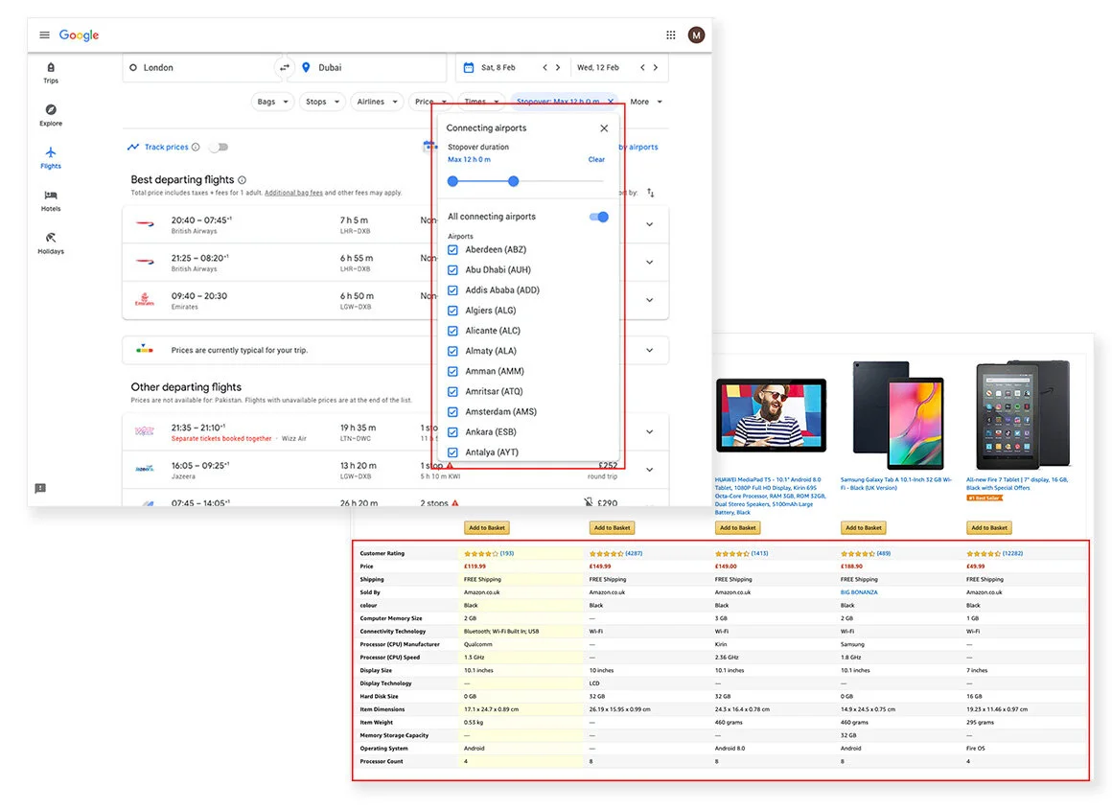Click Clear in stopover duration
The width and height of the screenshot is (1112, 810).
tap(596, 159)
